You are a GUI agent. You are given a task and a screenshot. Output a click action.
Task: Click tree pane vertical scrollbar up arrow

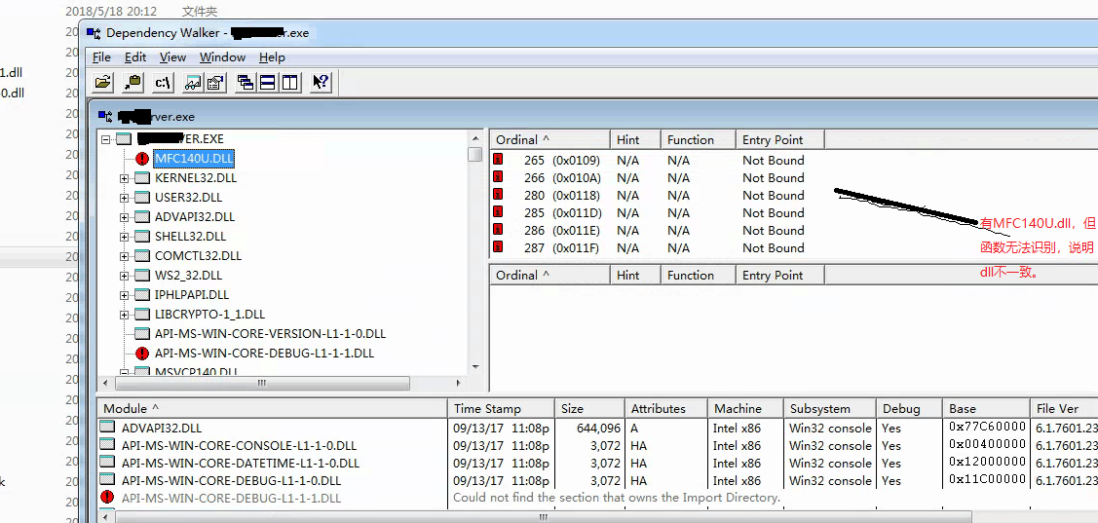coord(475,138)
